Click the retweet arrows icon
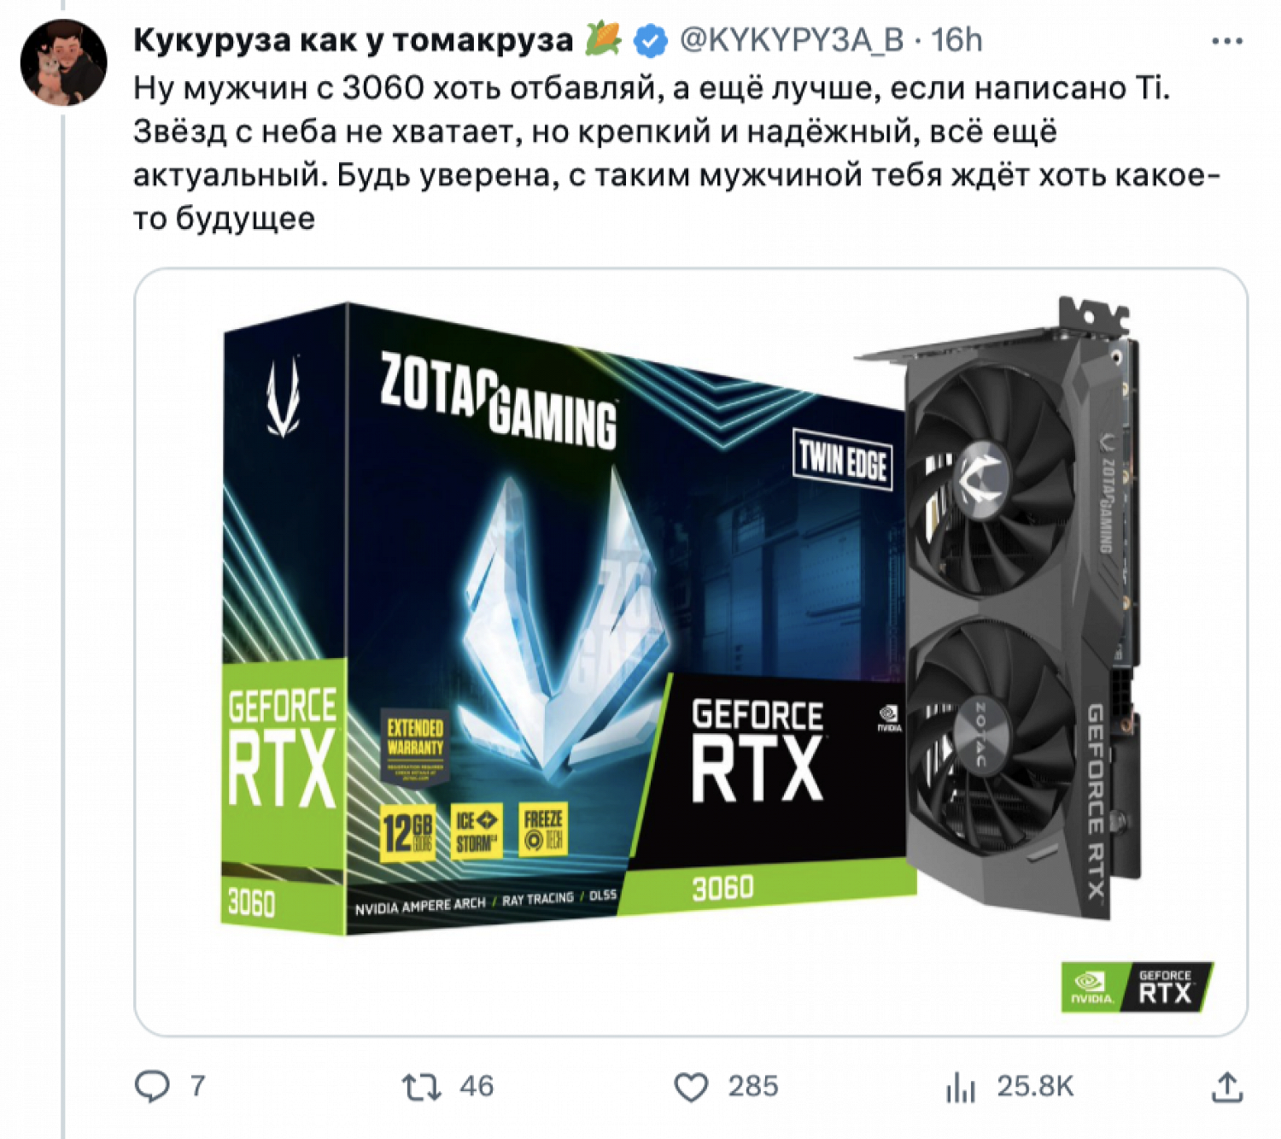This screenshot has width=1281, height=1139. pos(422,1087)
